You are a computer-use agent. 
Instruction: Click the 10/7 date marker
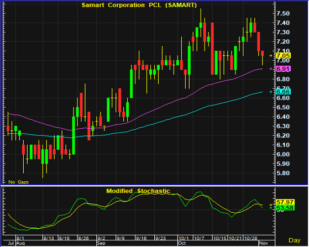[x=199, y=238]
